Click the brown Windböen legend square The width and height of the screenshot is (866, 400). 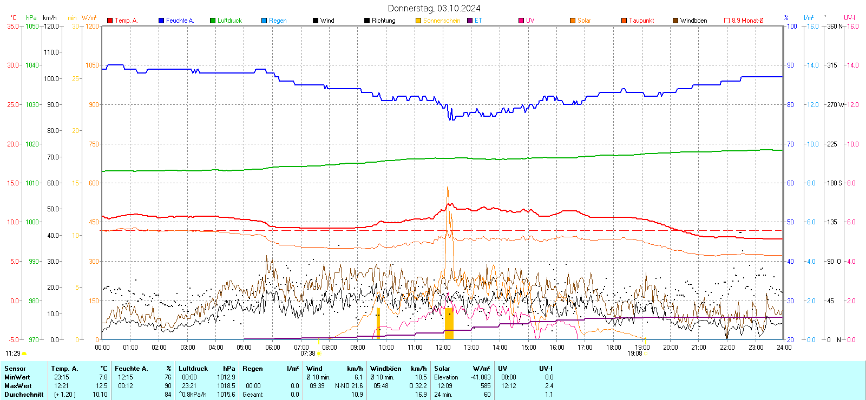[675, 21]
